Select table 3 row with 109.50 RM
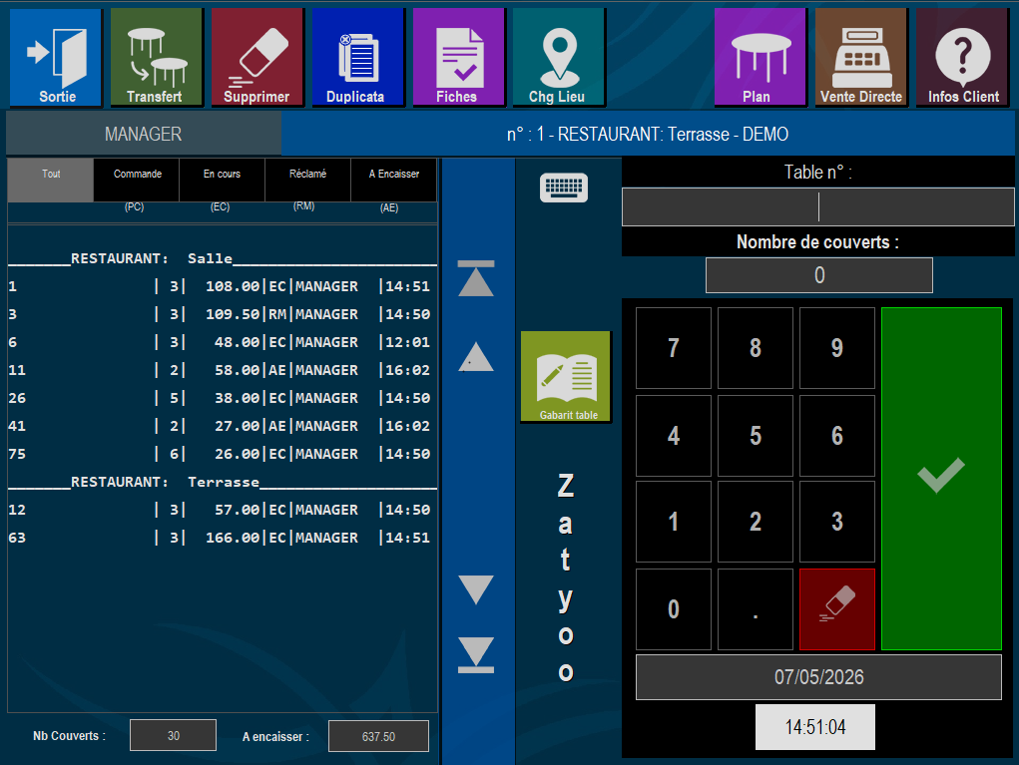This screenshot has width=1019, height=765. tap(222, 314)
